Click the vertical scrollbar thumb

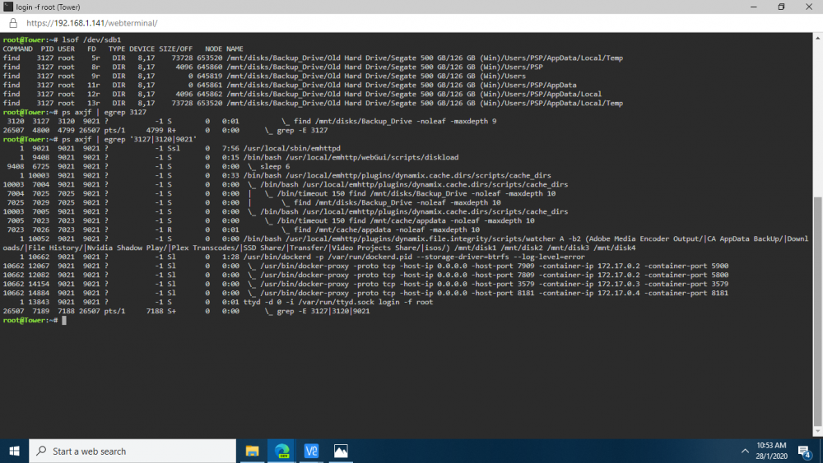tap(818, 312)
